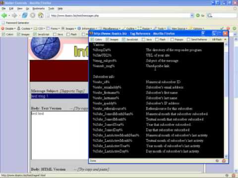Toggle Popups checkbox in Tag Reference window
Screen dimensions: 238x178
[x=172, y=40]
